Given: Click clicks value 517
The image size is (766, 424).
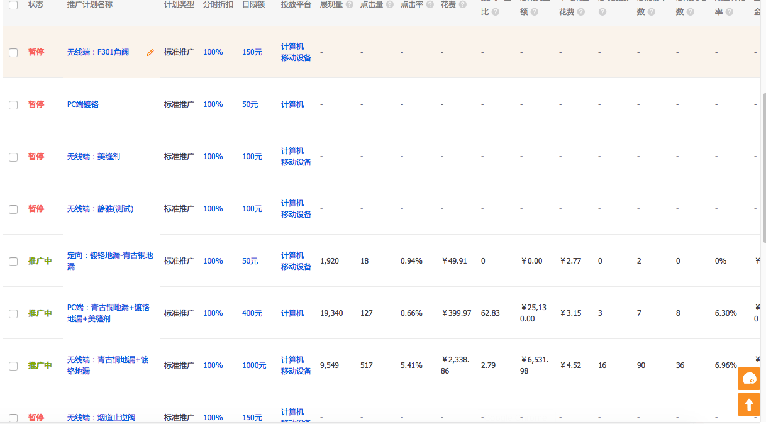Looking at the screenshot, I should click(x=367, y=365).
